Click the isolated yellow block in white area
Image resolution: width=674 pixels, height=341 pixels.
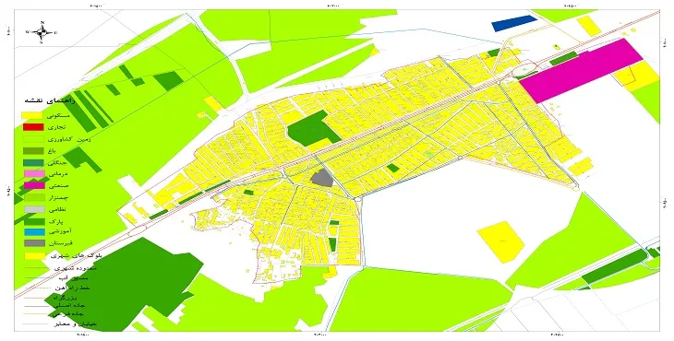501,241
